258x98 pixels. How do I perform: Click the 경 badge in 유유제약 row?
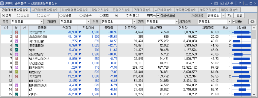pyautogui.click(x=16, y=76)
